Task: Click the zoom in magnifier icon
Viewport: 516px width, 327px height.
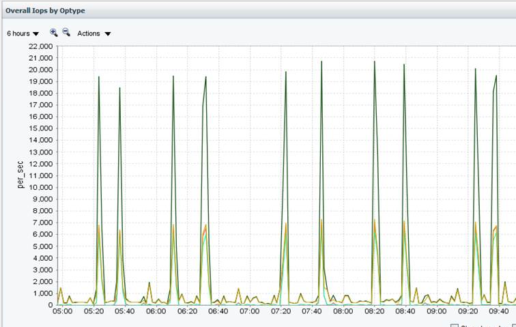Action: tap(54, 33)
